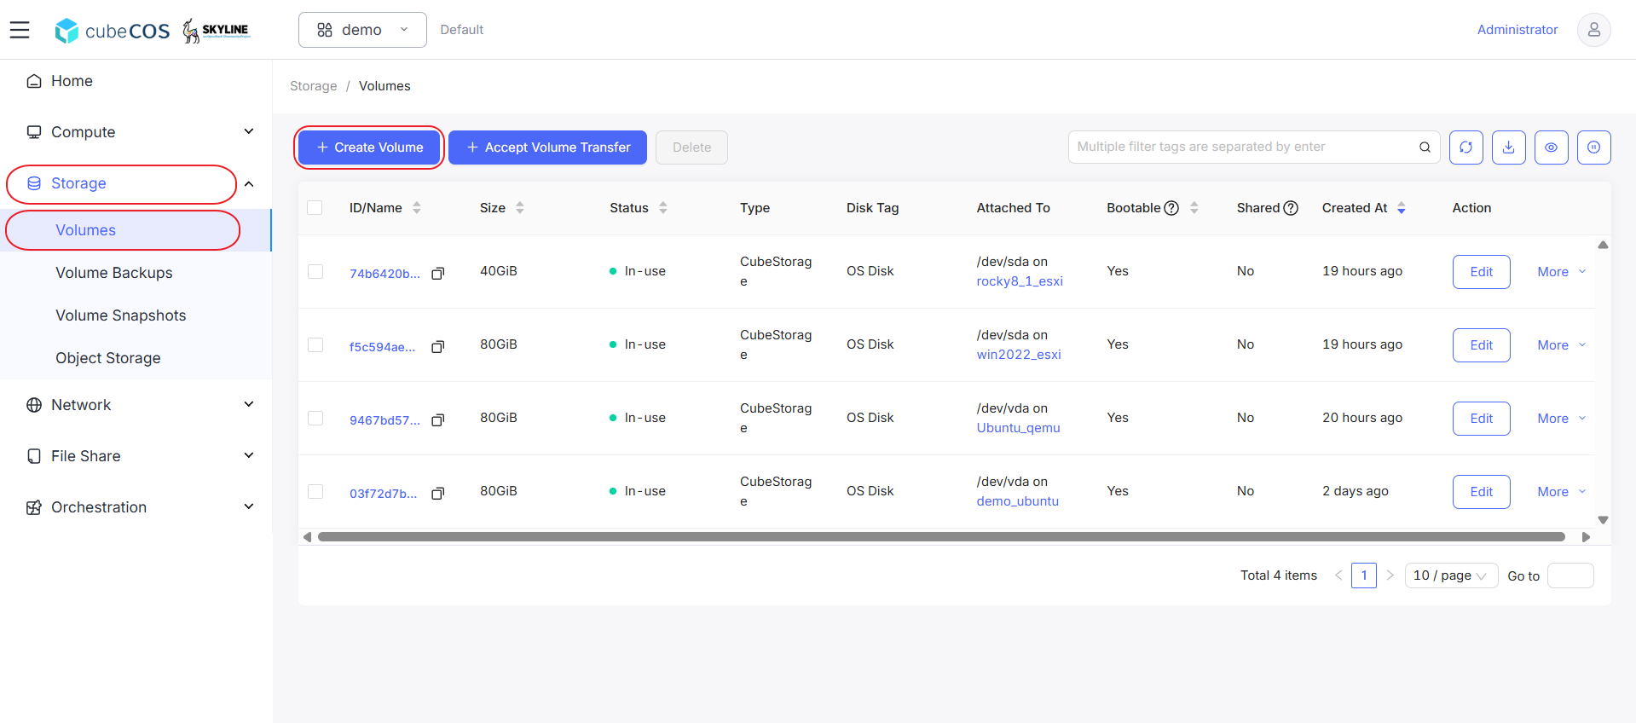
Task: Toggle the hamburger sidebar menu icon
Action: 20,30
